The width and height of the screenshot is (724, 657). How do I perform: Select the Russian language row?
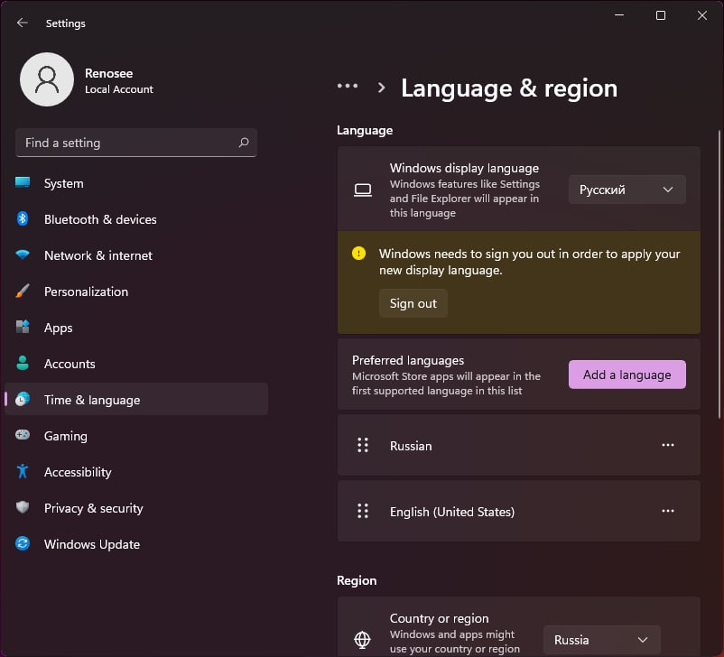pos(518,445)
